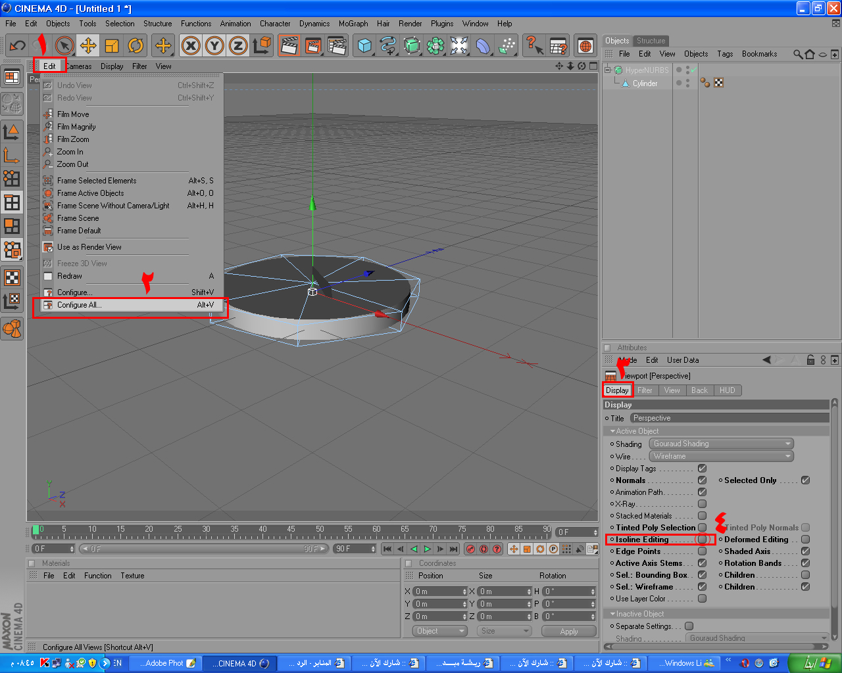Select the Live Selection tool
Viewport: 842px width, 673px height.
coord(64,45)
